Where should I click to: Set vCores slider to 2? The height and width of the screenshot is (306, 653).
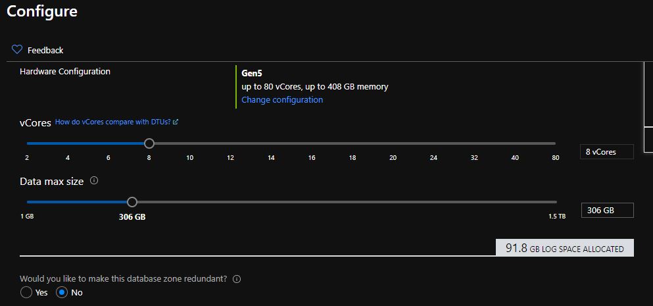[x=28, y=143]
